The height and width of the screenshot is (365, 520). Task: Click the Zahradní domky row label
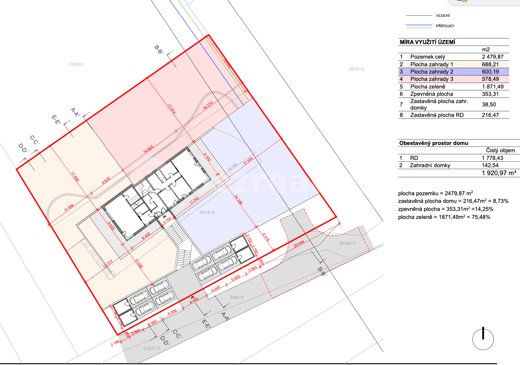point(430,165)
